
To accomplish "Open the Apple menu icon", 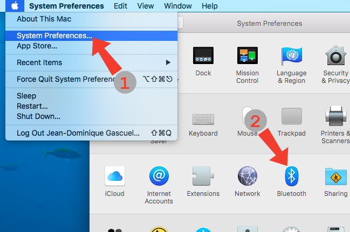I will point(15,6).
